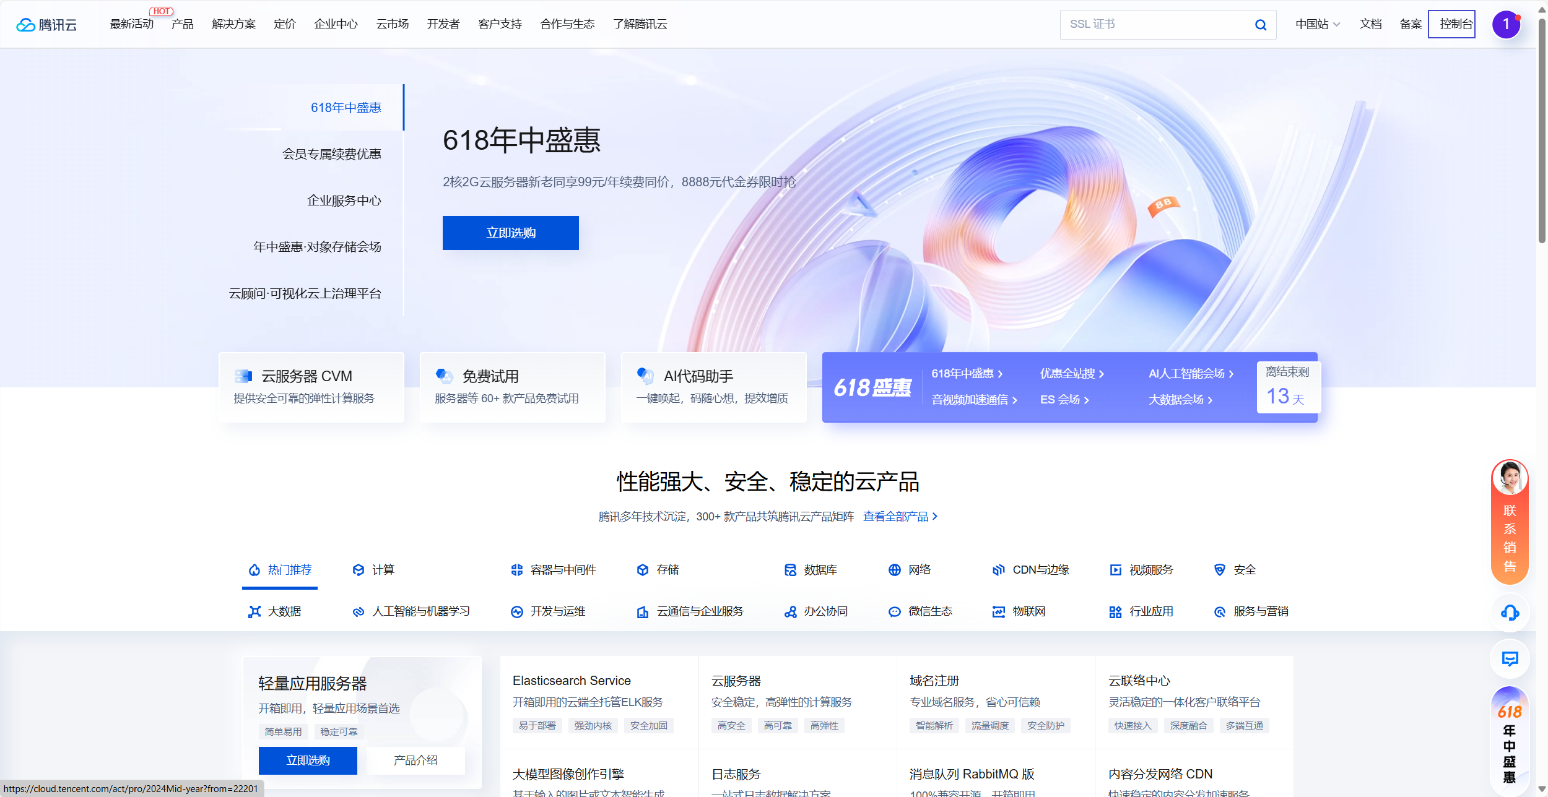This screenshot has height=797, width=1548.
Task: Click the icon beside 服务与营销
Action: tap(1220, 612)
